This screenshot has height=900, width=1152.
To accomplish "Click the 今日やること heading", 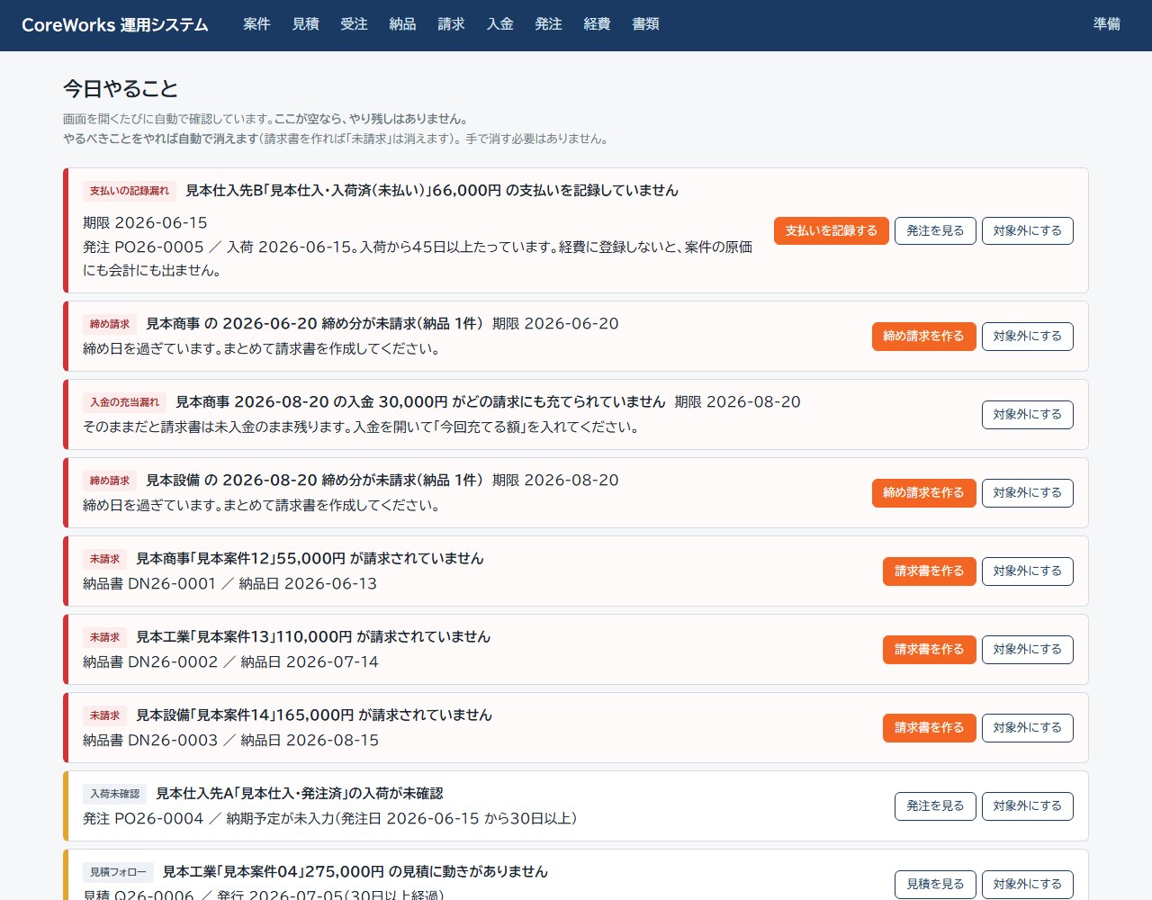I will pyautogui.click(x=121, y=89).
